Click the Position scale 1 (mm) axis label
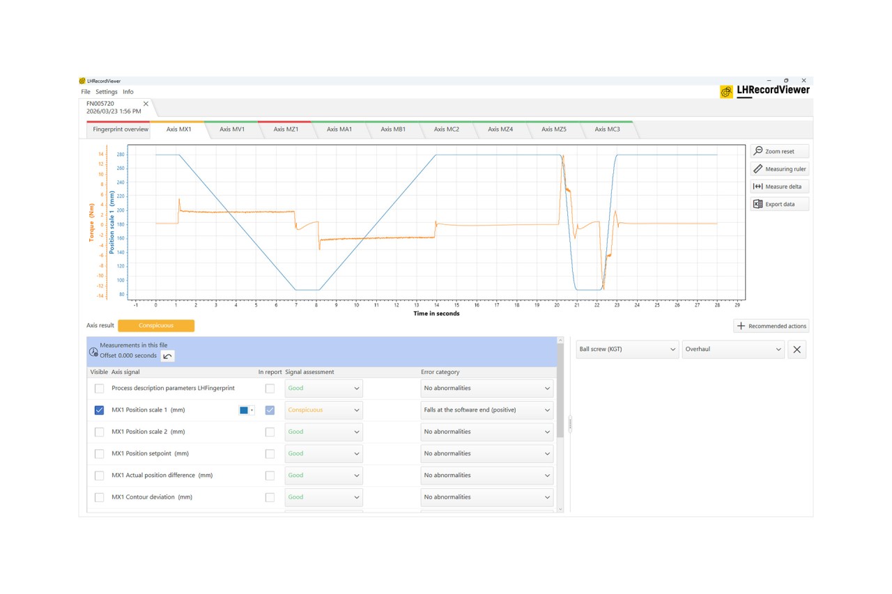The height and width of the screenshot is (594, 892). coord(111,222)
